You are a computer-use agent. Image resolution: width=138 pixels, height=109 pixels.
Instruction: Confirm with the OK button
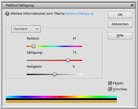pos(120,15)
